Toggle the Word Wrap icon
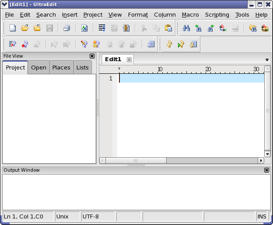This screenshot has width=273, height=225. coord(102,28)
